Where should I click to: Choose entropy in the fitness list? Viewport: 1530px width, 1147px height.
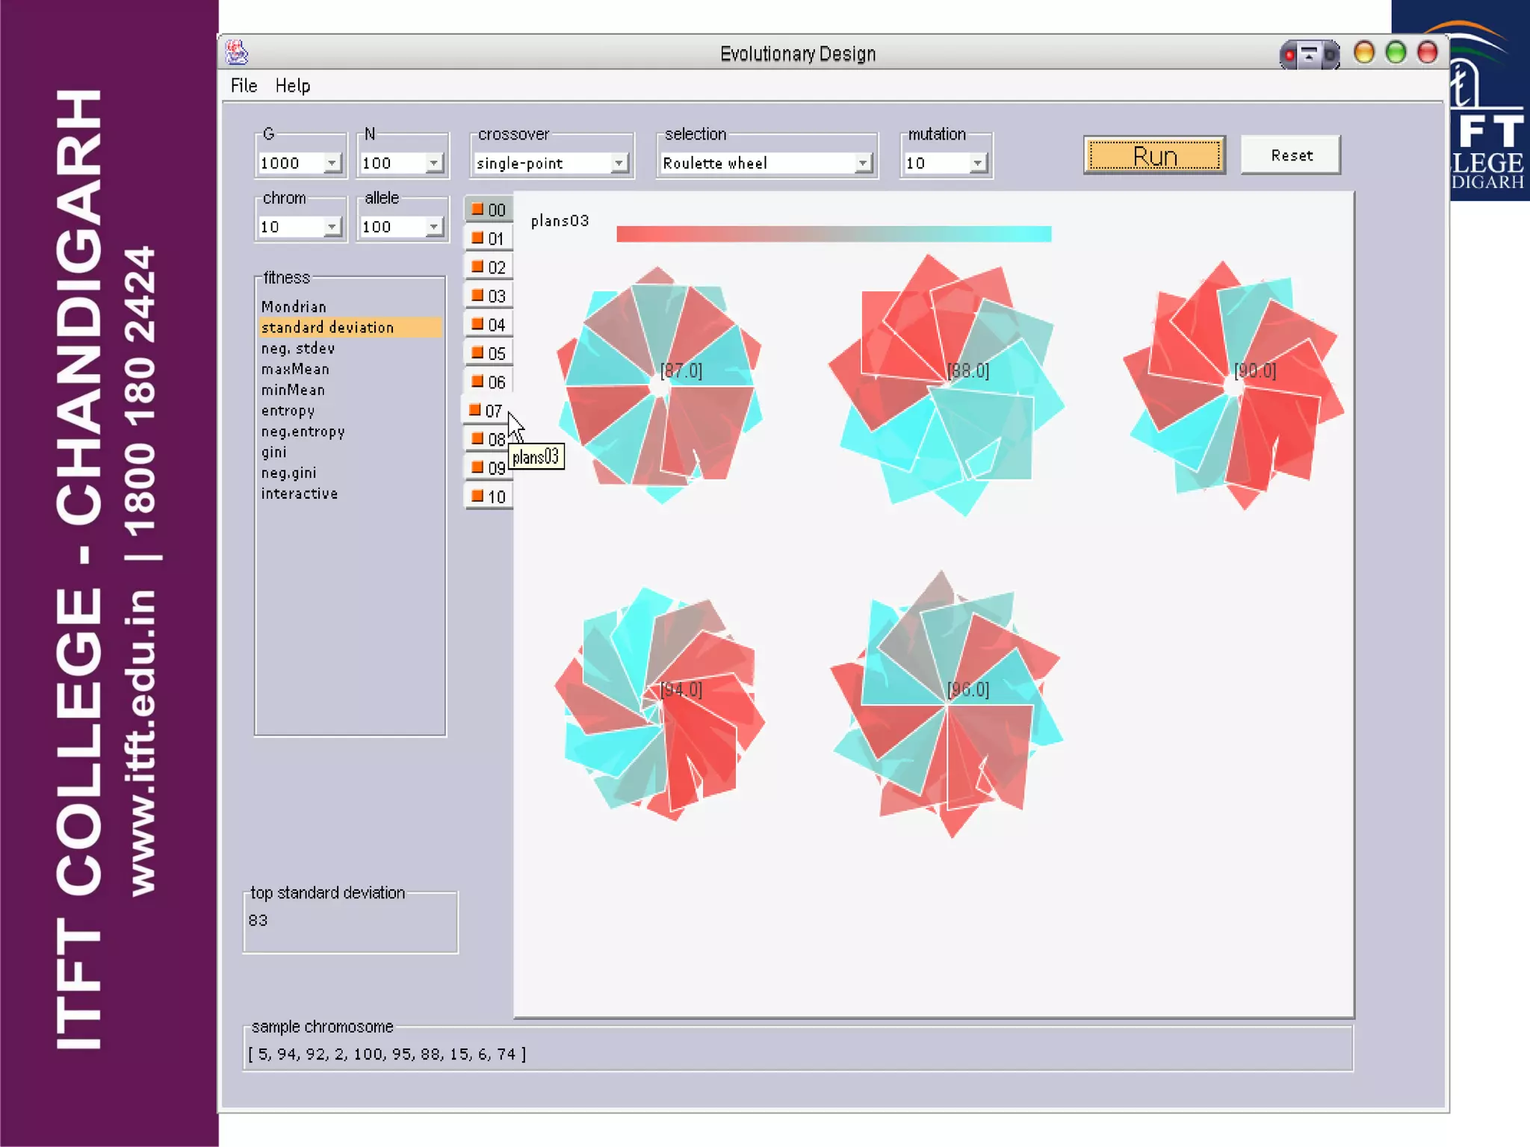pyautogui.click(x=288, y=411)
